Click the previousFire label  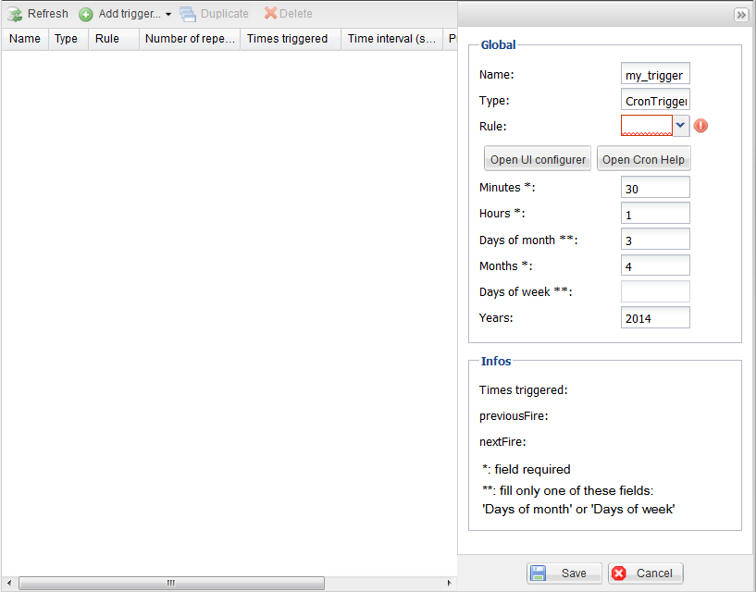tap(514, 416)
